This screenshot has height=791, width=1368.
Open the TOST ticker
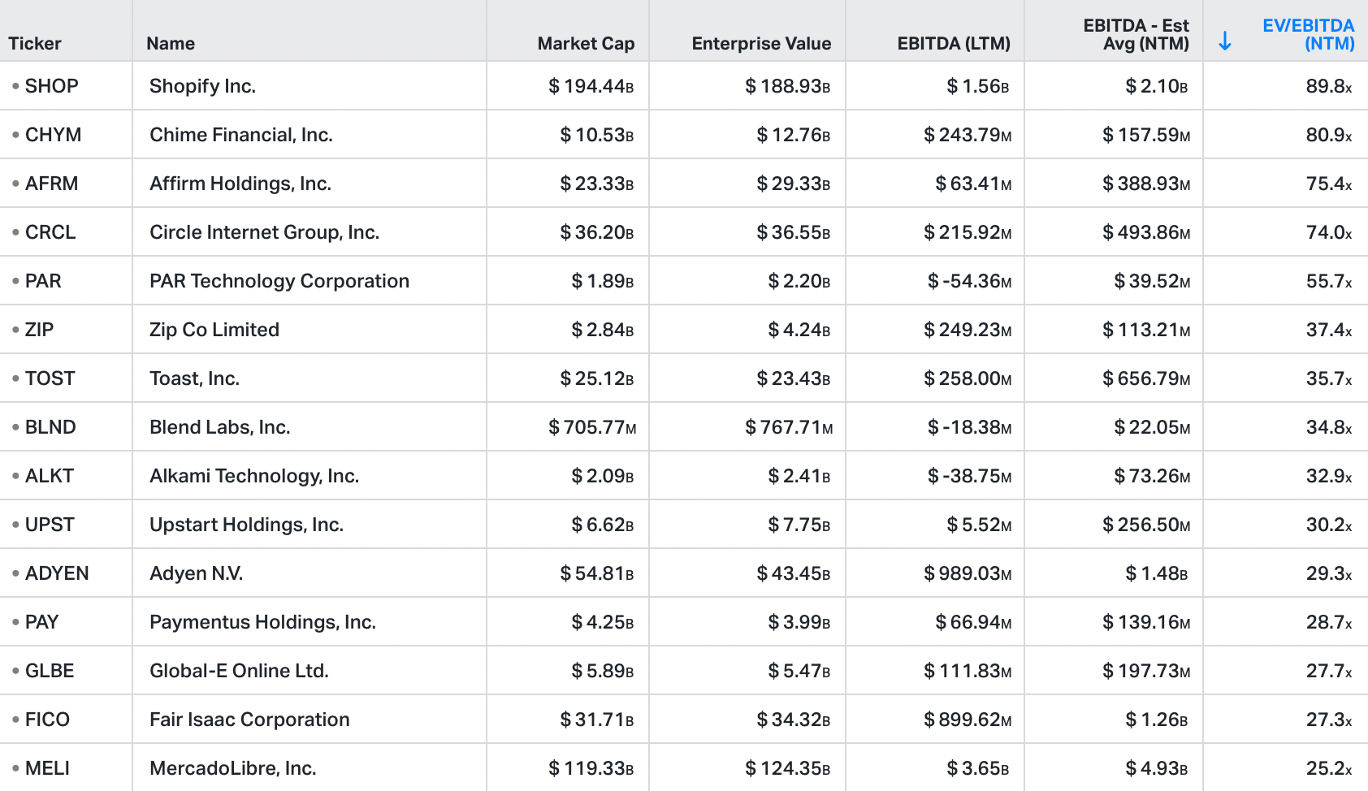pyautogui.click(x=50, y=378)
